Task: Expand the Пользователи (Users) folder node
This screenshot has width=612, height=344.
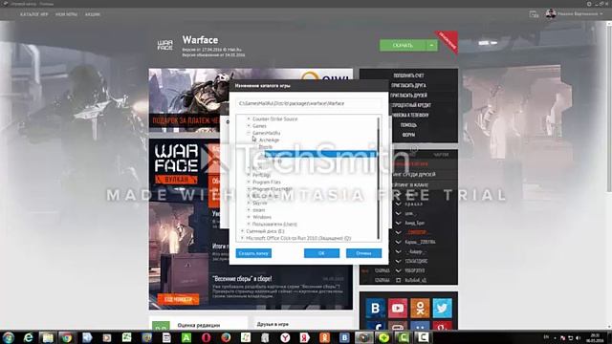Action: [249, 224]
